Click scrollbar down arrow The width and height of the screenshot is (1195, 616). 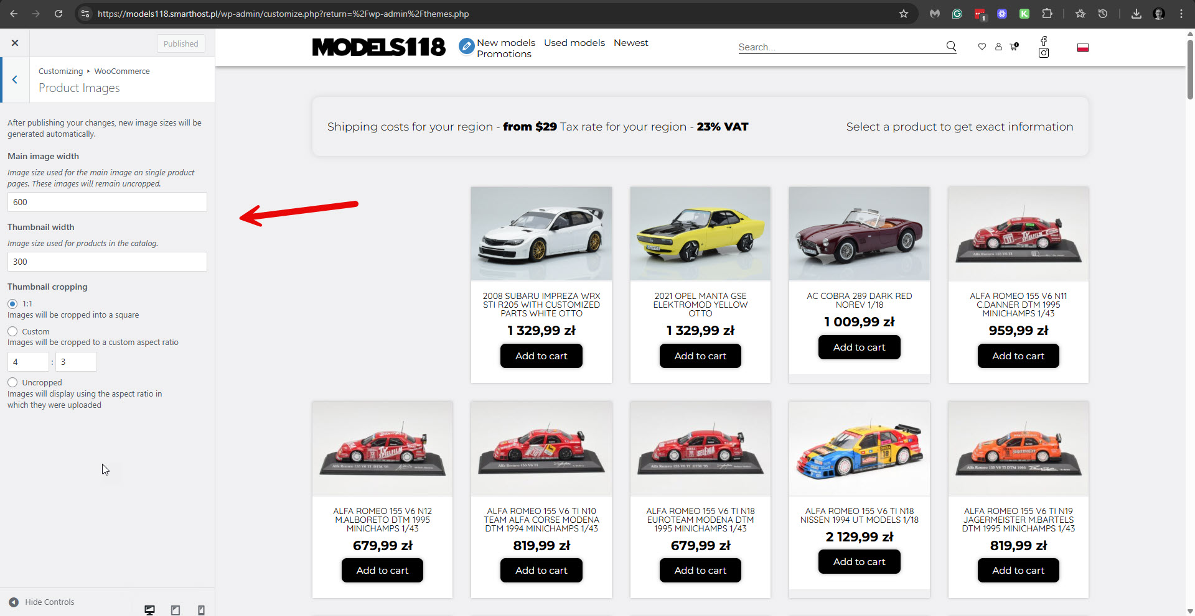coord(1190,611)
